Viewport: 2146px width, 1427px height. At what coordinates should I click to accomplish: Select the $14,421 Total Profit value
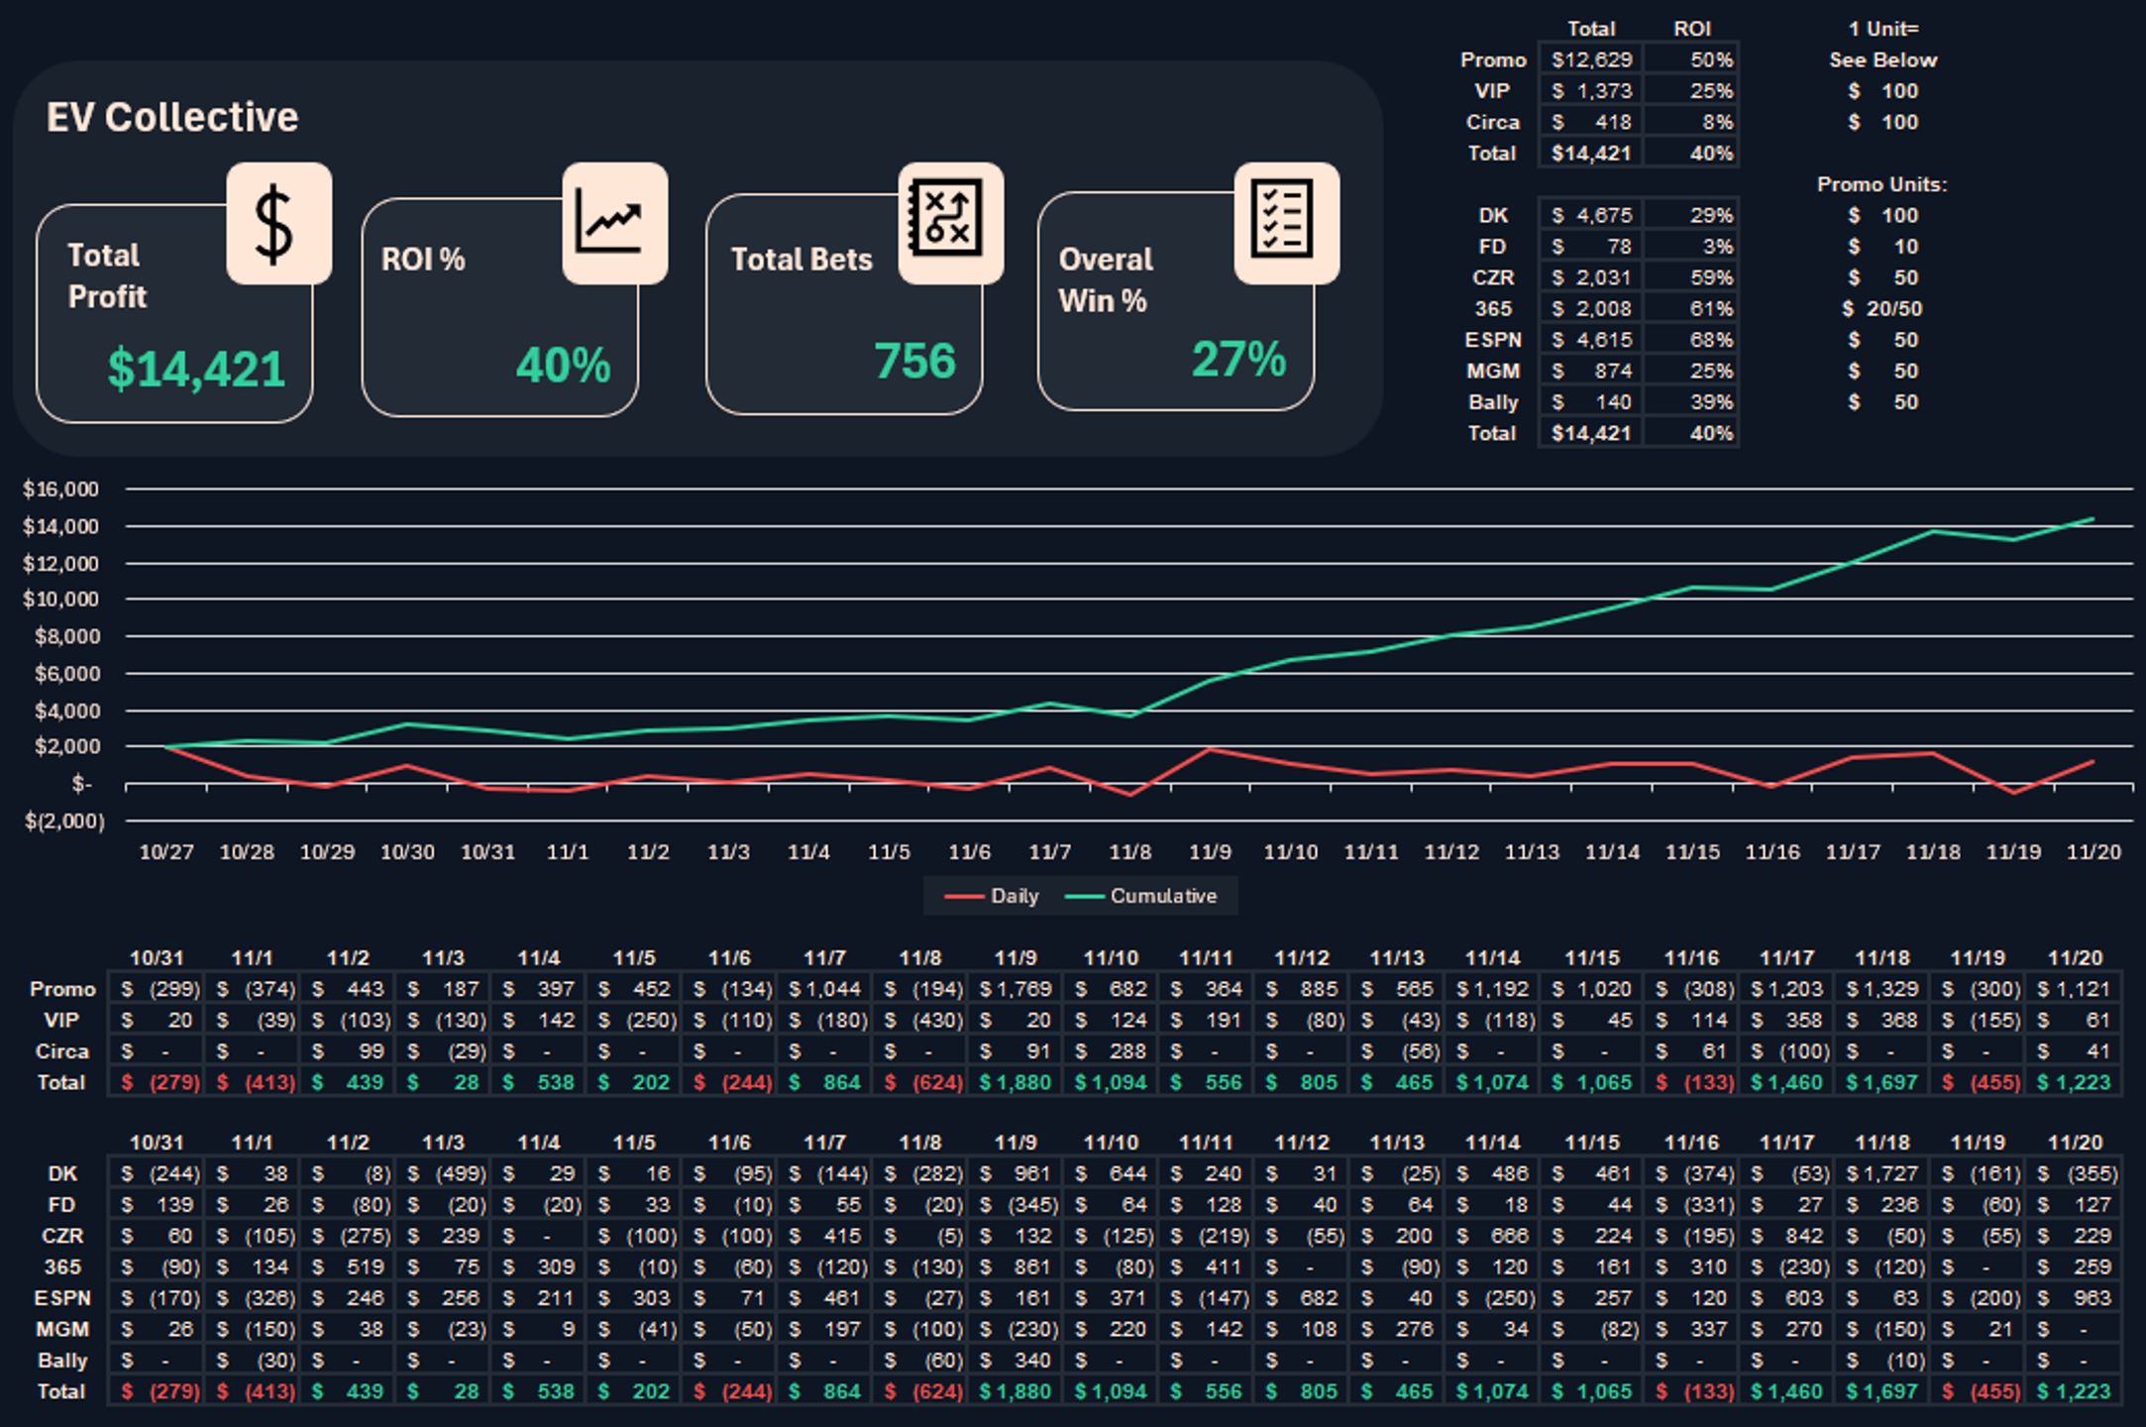click(196, 369)
